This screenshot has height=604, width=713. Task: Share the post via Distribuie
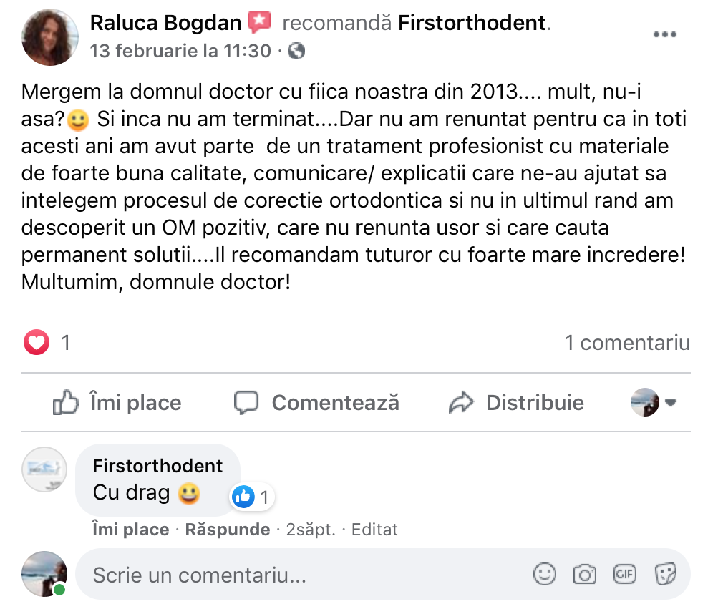click(x=516, y=403)
